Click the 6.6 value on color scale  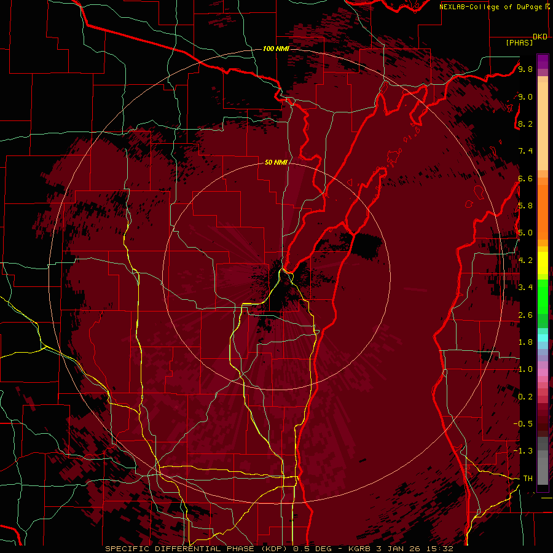[525, 178]
